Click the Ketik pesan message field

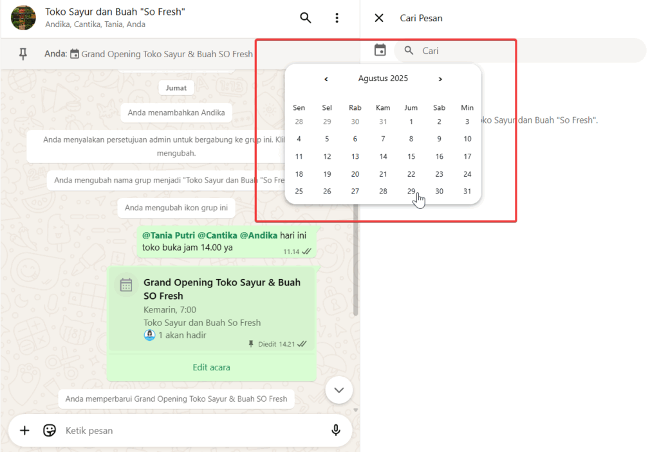pos(193,430)
